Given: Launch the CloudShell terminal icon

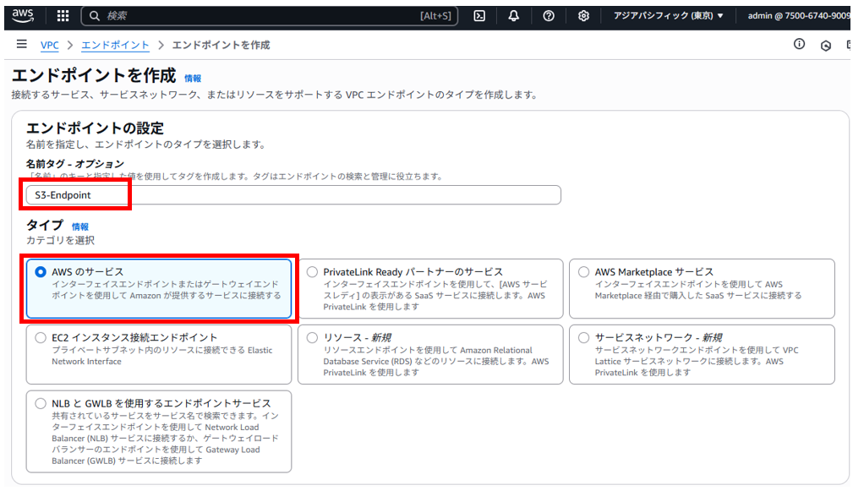Looking at the screenshot, I should pos(479,16).
